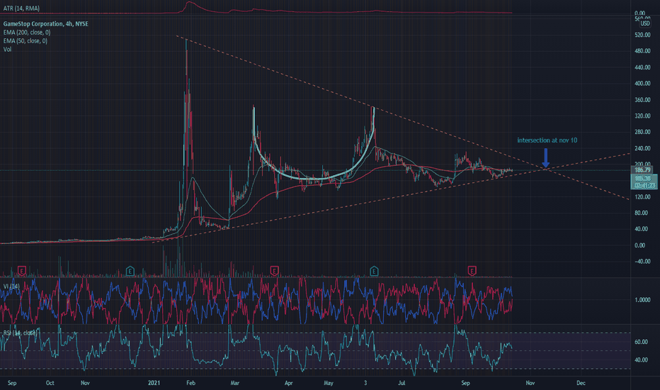Select the VI (14) indicator legend
This screenshot has height=390, width=660.
(11, 286)
